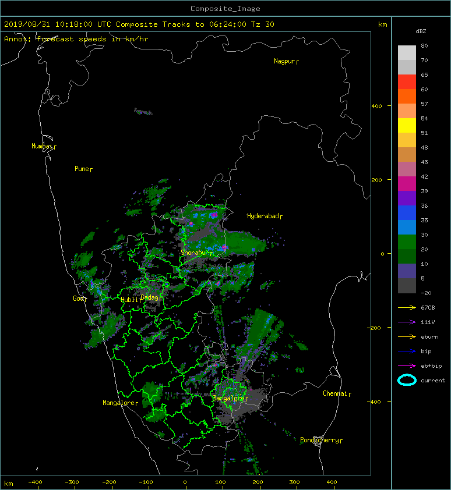
Task: Click the purple 111V arrow in the legend
Action: (x=407, y=322)
